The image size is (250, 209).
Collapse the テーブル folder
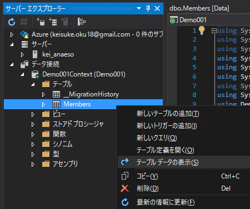(33, 84)
